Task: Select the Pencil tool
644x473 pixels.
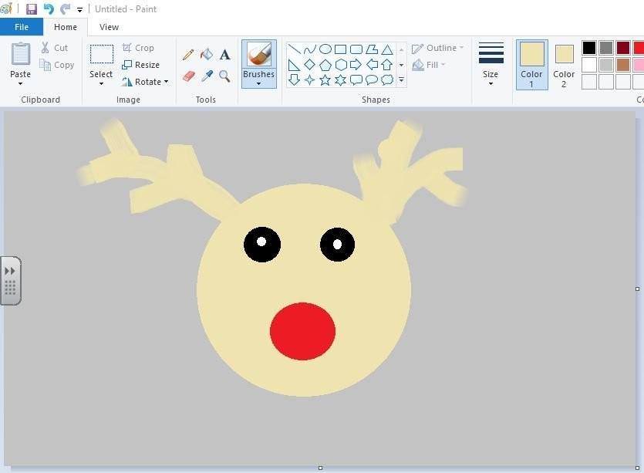Action: 188,55
